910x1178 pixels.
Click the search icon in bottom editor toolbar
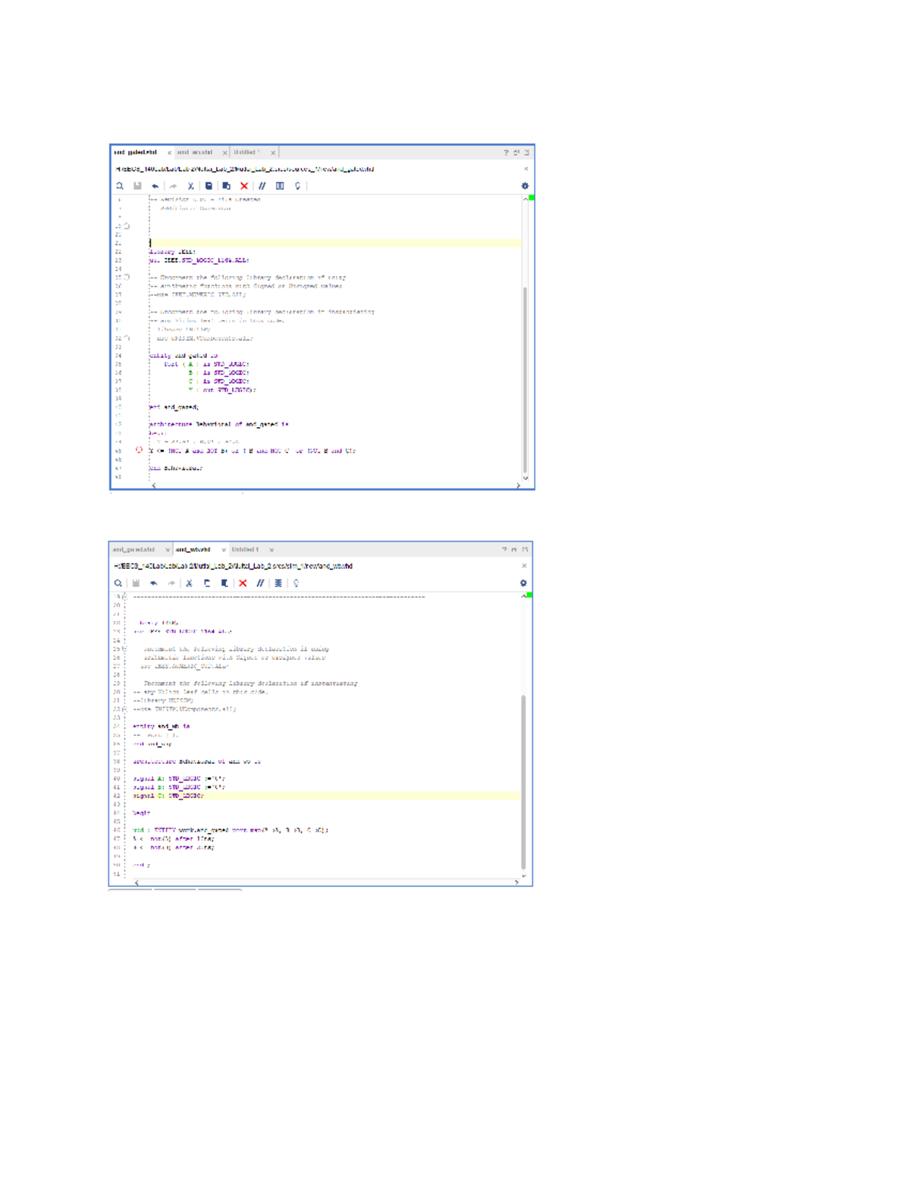(118, 583)
